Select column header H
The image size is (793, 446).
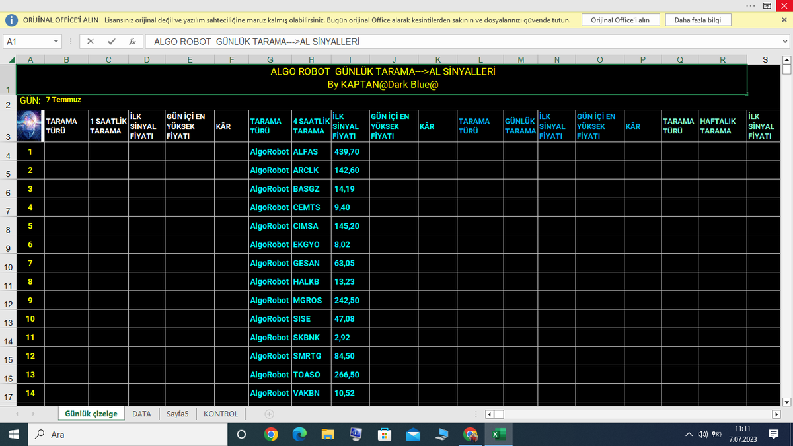(311, 59)
